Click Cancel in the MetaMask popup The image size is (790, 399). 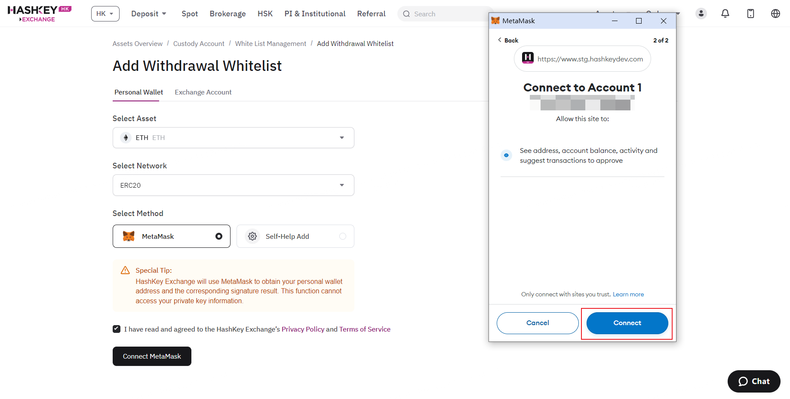[x=538, y=323]
